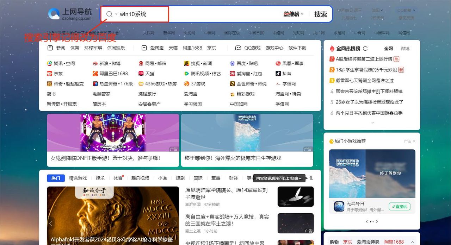Open 新浪•微博 site icon
The image size is (451, 245).
click(x=95, y=63)
